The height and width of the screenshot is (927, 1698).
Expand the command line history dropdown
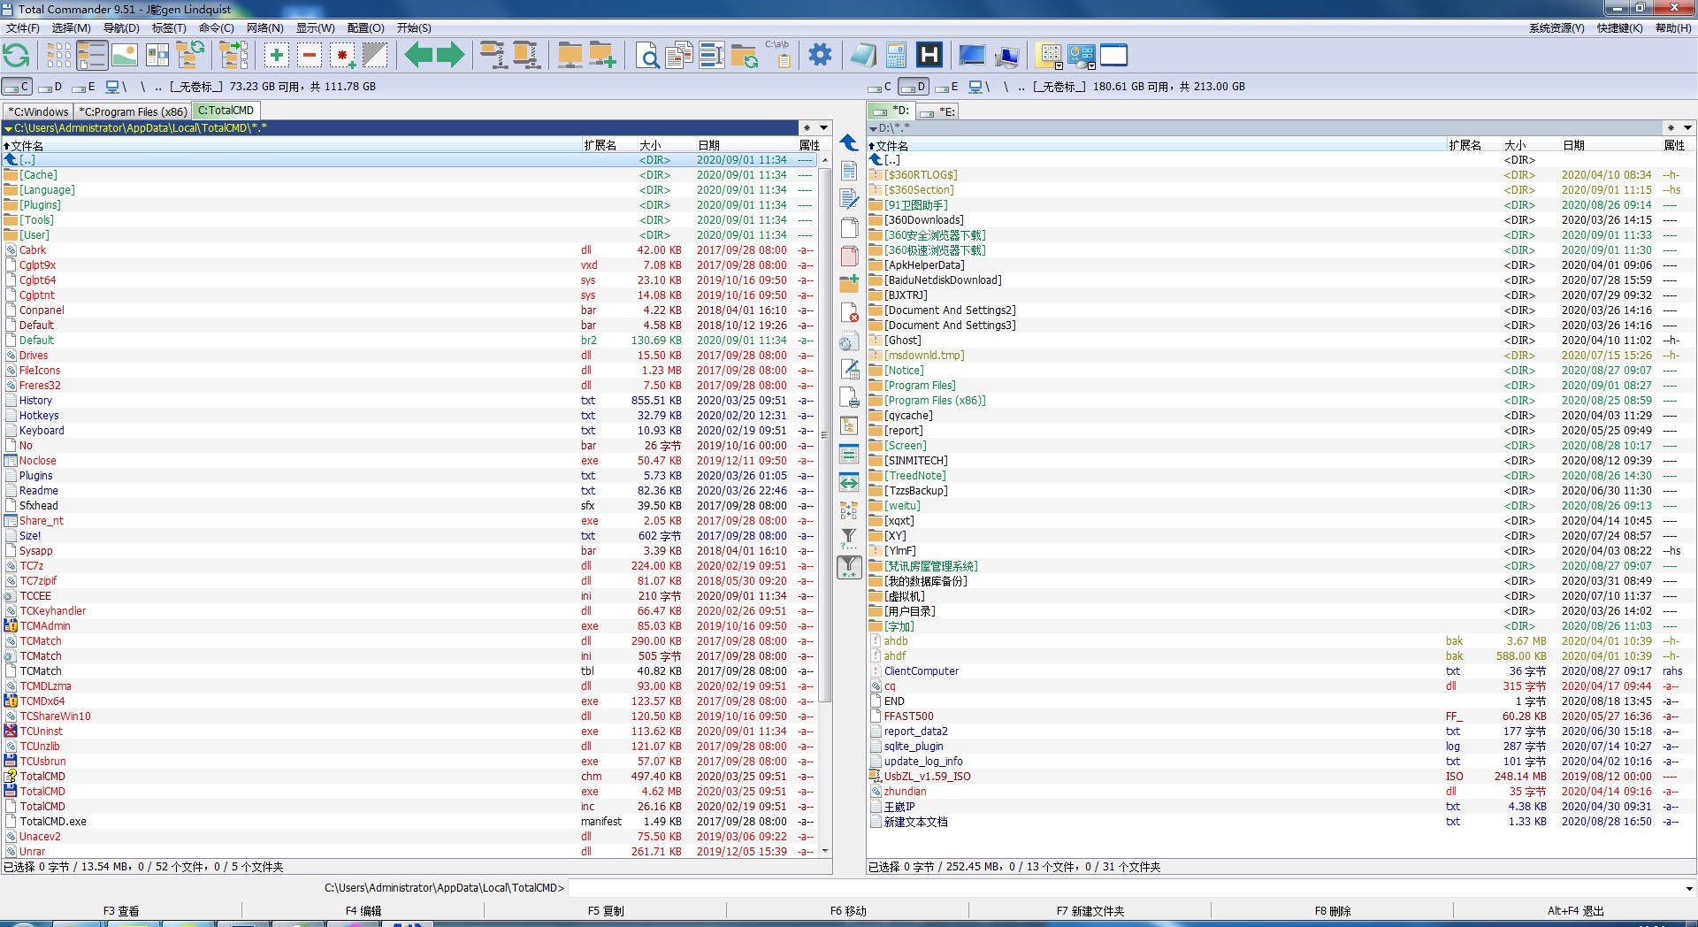[x=1688, y=888]
